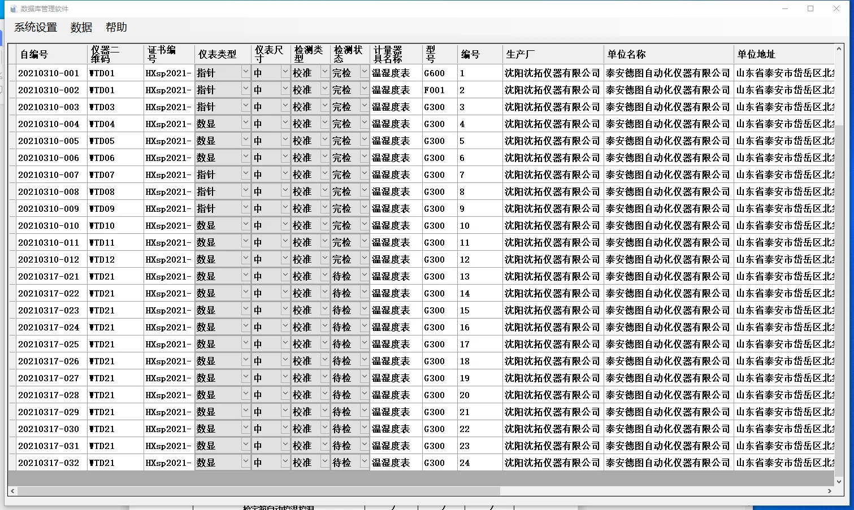Open 检测状态 dropdown in row 20210317-028
The width and height of the screenshot is (854, 510).
click(x=365, y=394)
